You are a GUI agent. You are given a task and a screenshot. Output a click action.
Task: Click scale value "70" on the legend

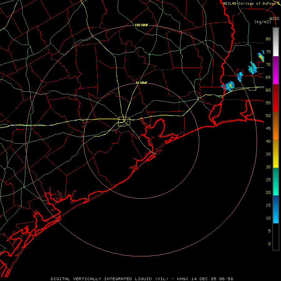tap(268, 65)
